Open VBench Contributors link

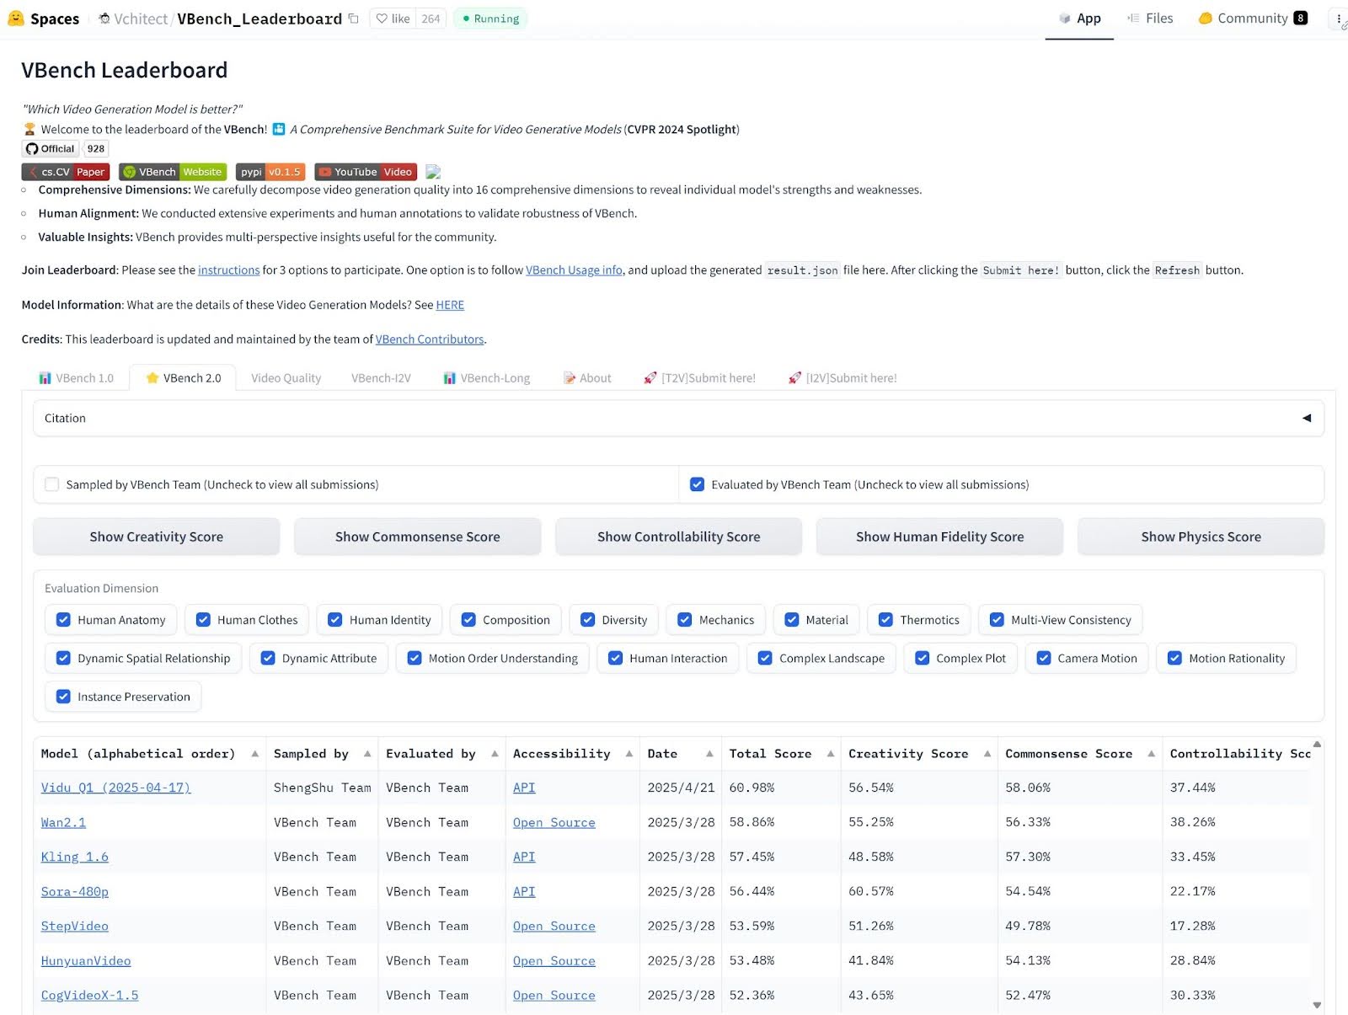[430, 339]
